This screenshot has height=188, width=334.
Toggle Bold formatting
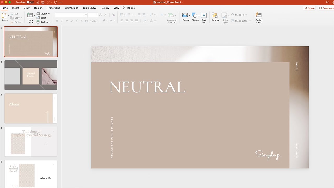(x=57, y=21)
